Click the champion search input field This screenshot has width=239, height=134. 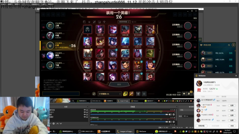tap(143, 22)
